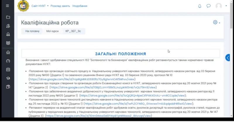Screen dimensions: 234x122
Task: Go to На головну breadcrumb
Action: pos(32,31)
